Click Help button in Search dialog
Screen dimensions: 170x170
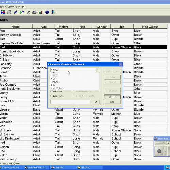(112, 102)
